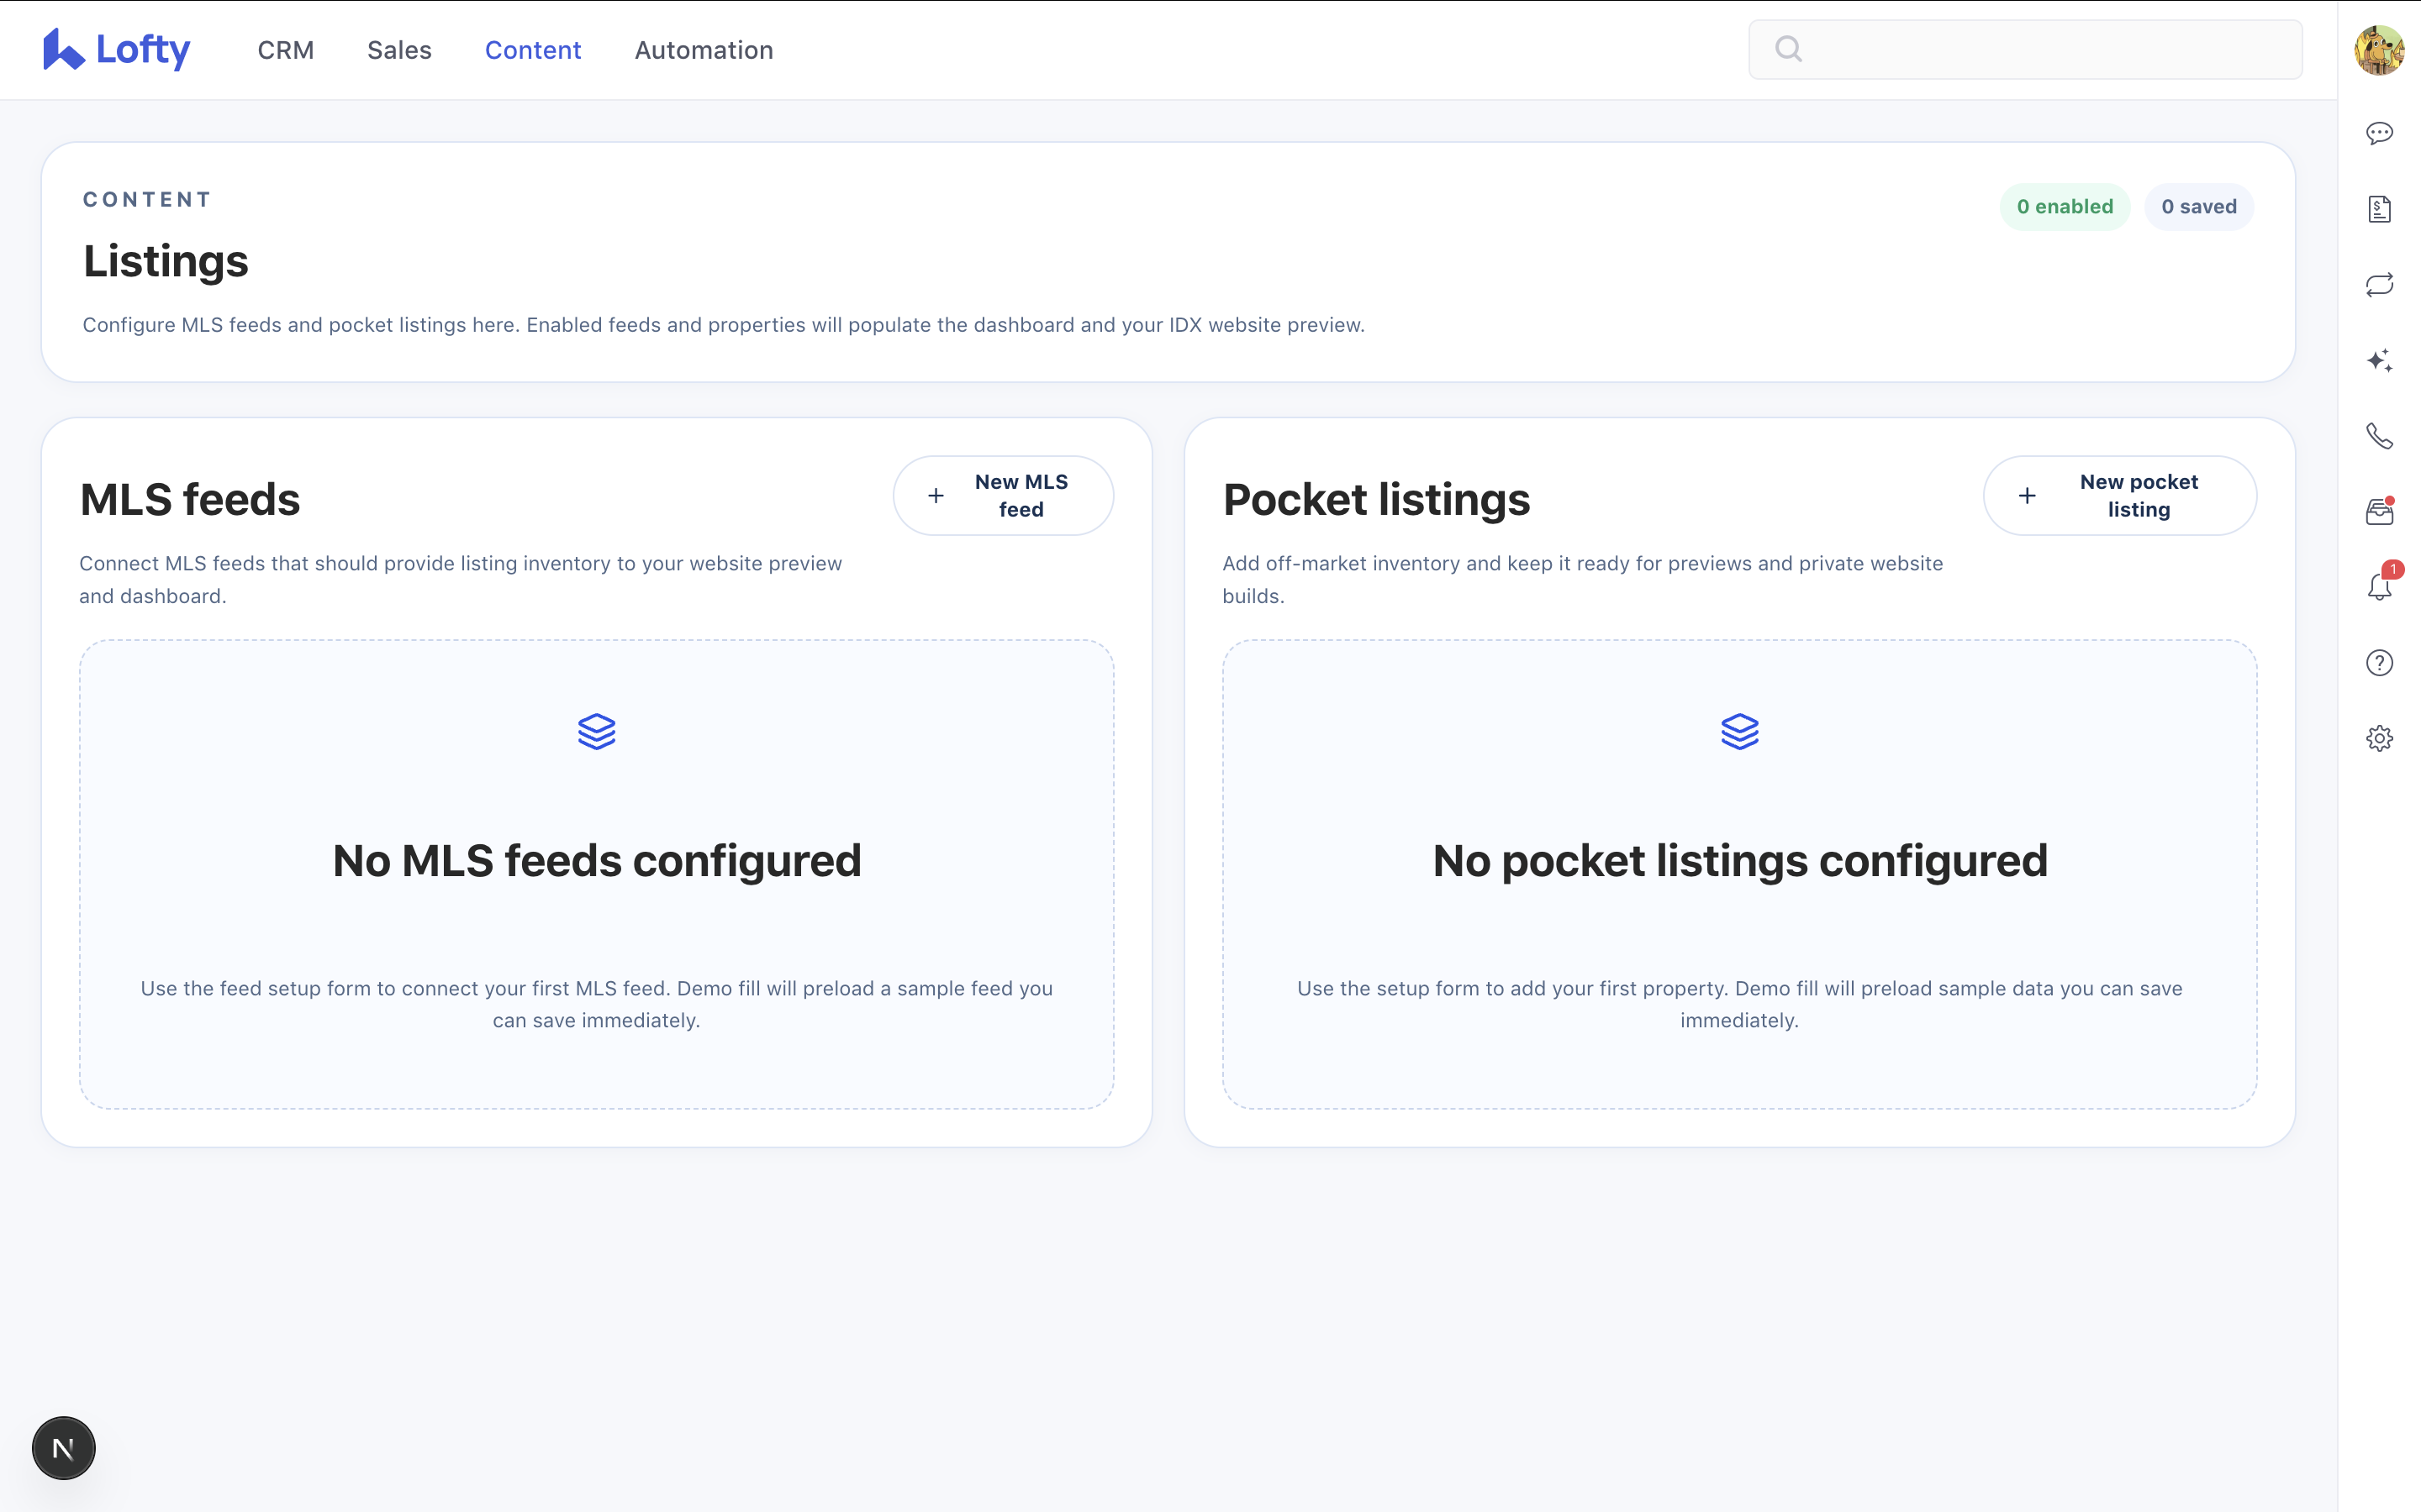This screenshot has height=1512, width=2421.
Task: Focus the top search field
Action: [x=2041, y=50]
